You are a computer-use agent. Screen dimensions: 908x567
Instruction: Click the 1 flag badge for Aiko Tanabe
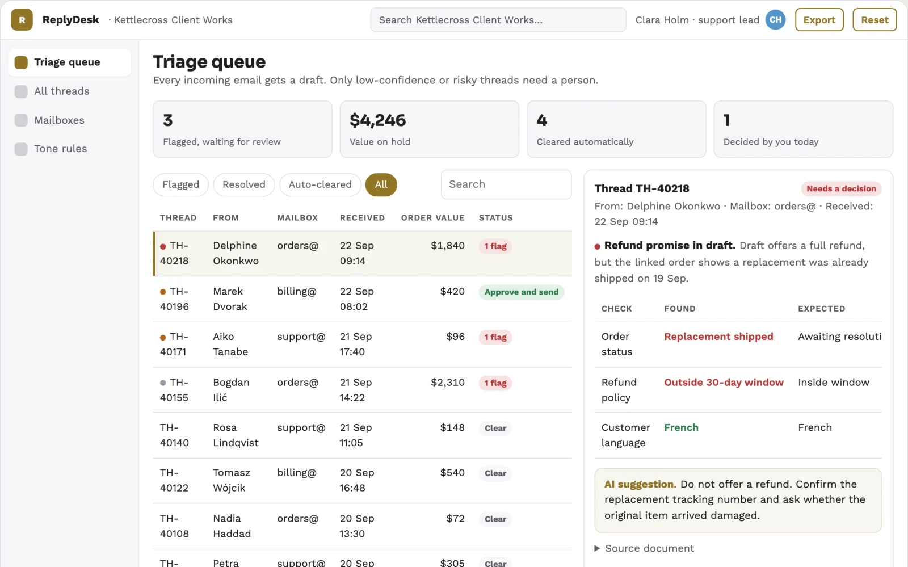(495, 337)
